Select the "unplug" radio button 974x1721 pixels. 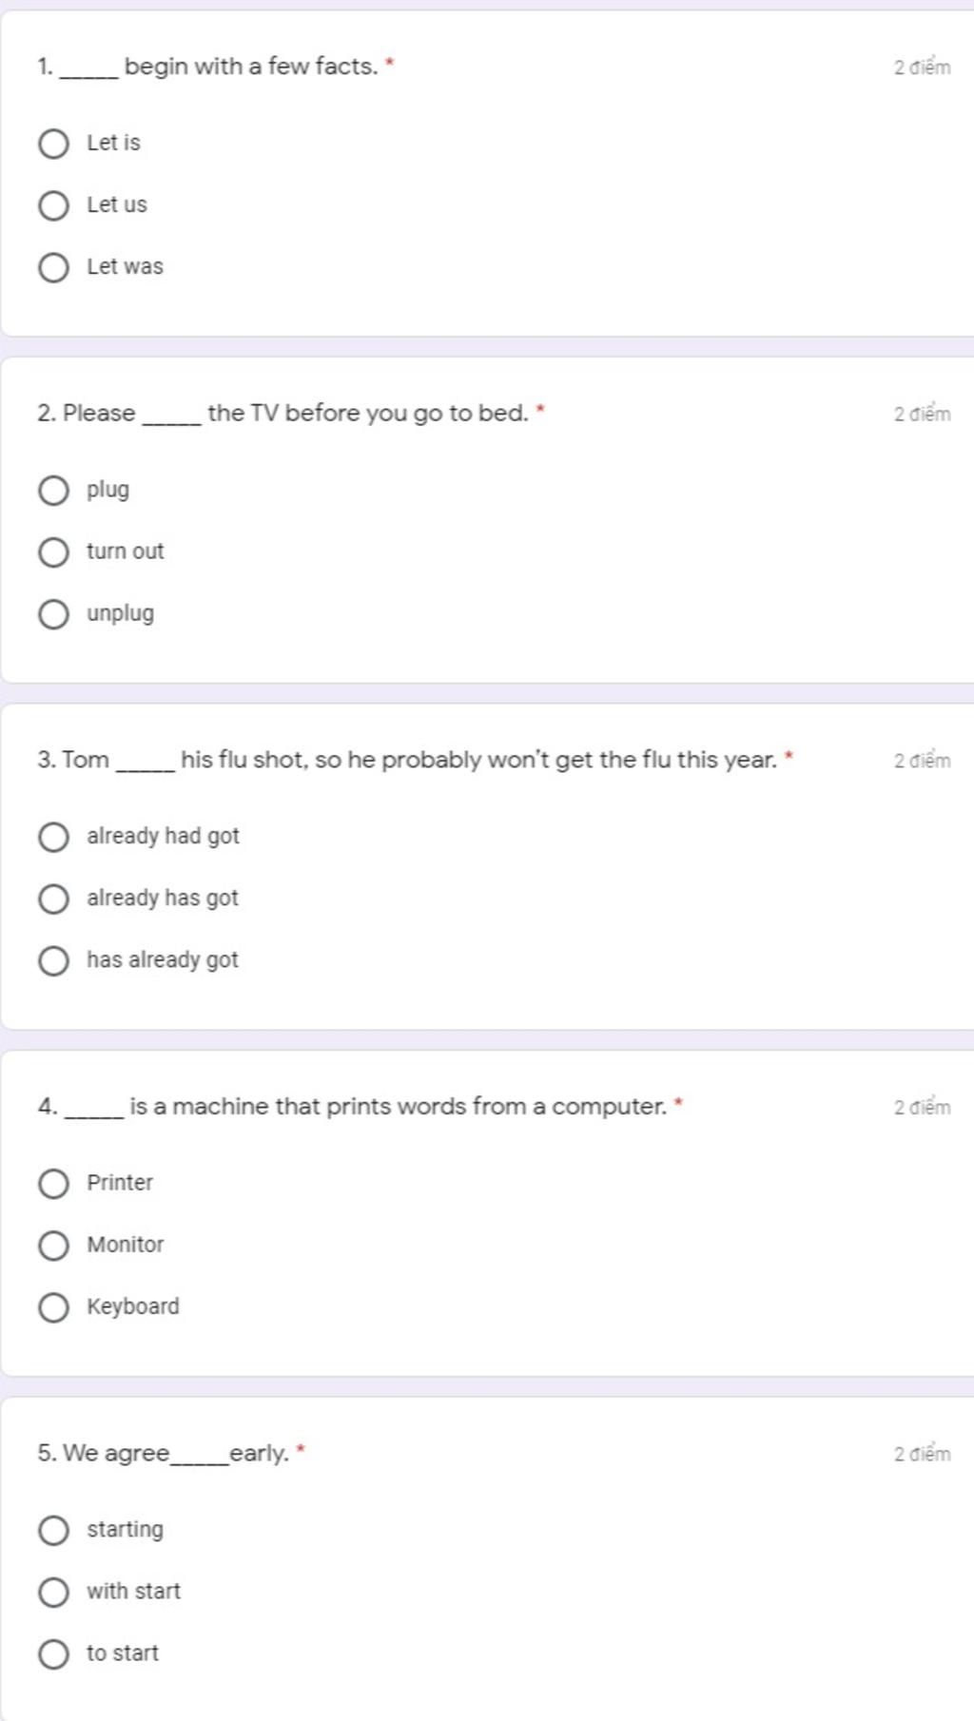53,614
